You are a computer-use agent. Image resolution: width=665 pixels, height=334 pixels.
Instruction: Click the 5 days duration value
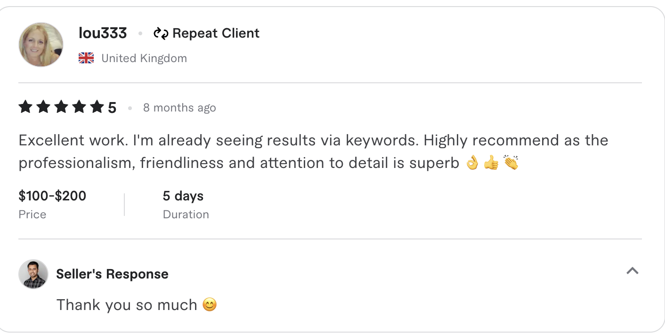pyautogui.click(x=183, y=196)
